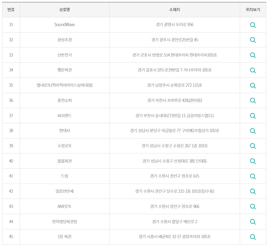Image resolution: width=268 pixels, height=246 pixels.
Task: Click address 경기 부천시 조마루로 428,(원미동)
Action: pos(174,100)
